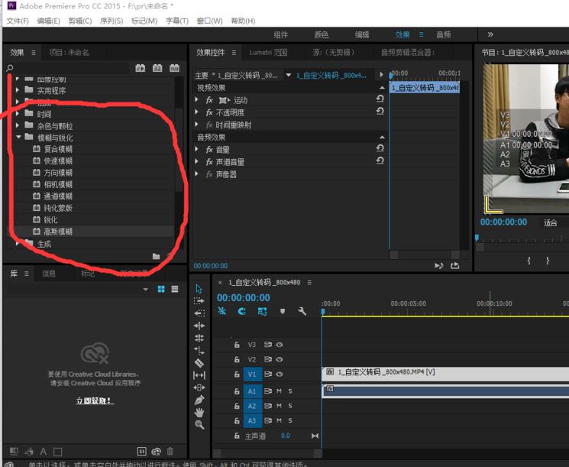Show more workspaces overflow arrows
Screen dimensions: 569x467
[x=490, y=34]
